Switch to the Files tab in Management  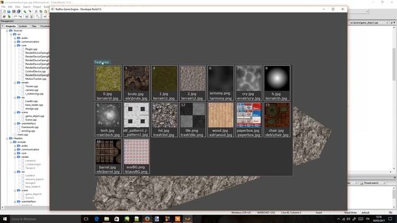click(x=34, y=26)
